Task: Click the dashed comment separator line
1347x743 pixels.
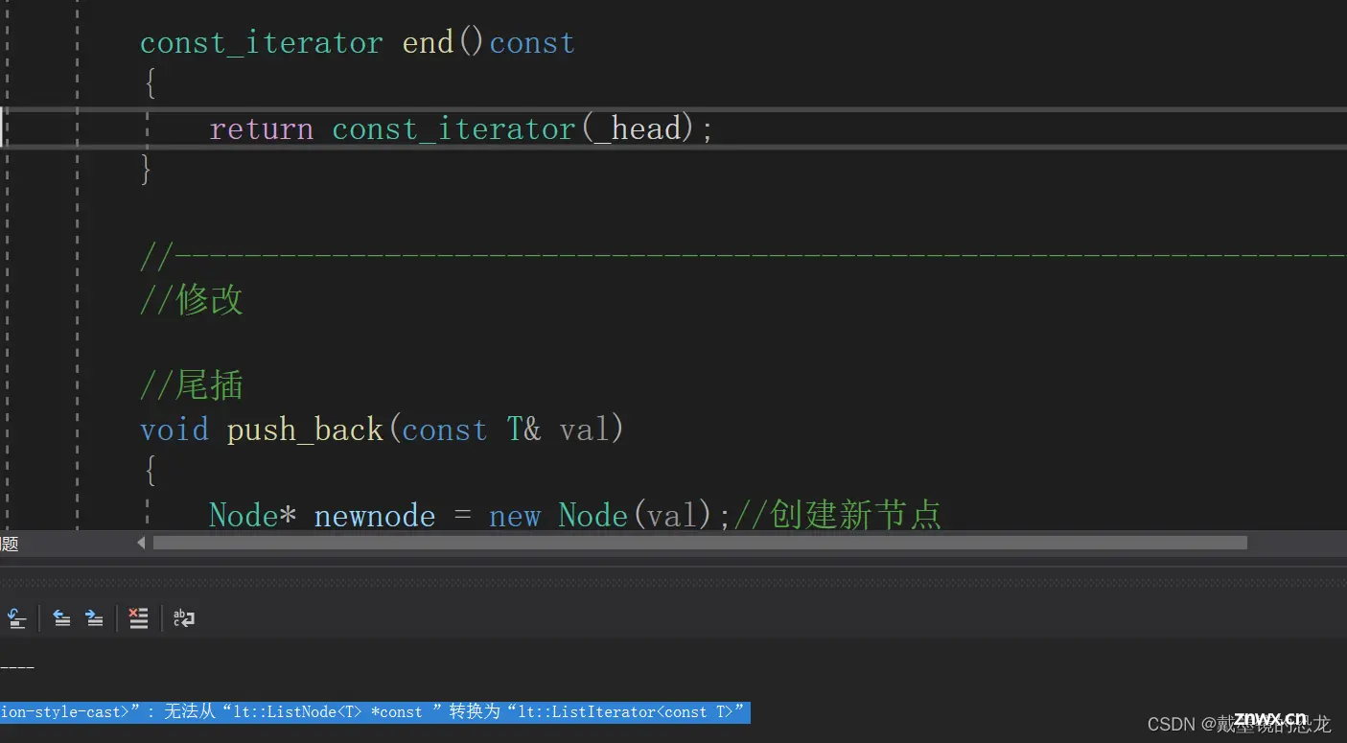Action: (x=743, y=257)
